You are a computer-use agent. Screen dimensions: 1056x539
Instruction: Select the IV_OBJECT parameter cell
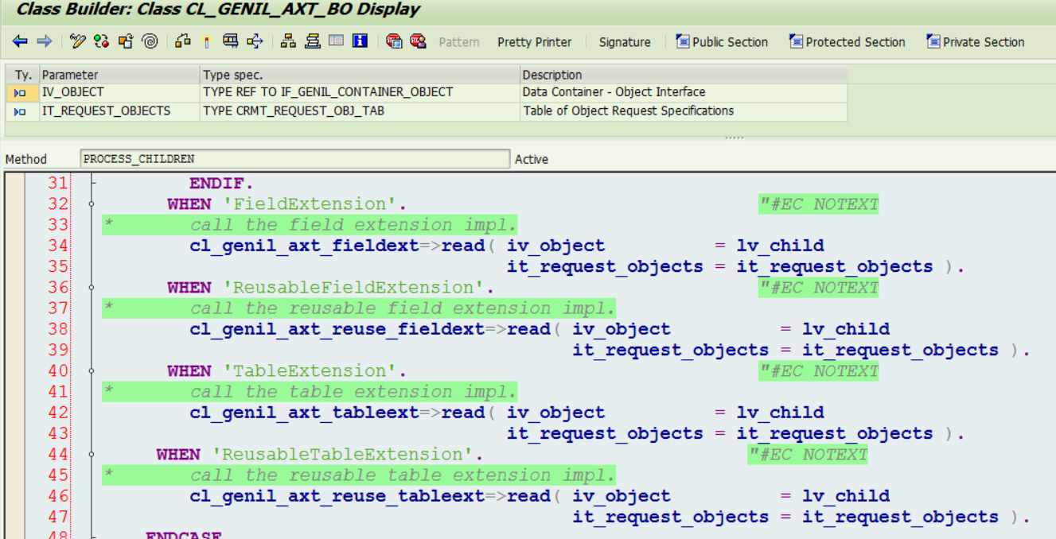(x=119, y=92)
